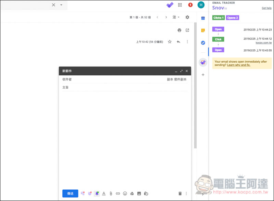
Task: Click the message pane vertical scrollbar
Action: coord(195,86)
